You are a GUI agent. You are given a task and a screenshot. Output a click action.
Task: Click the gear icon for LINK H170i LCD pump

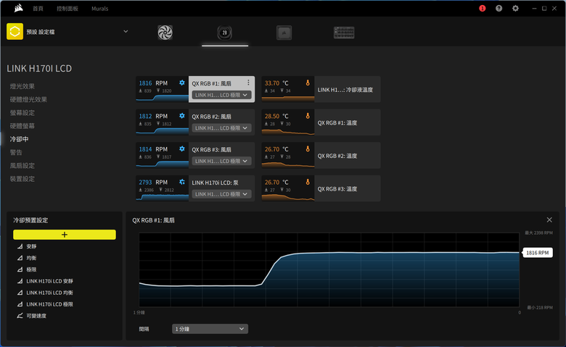pyautogui.click(x=182, y=182)
